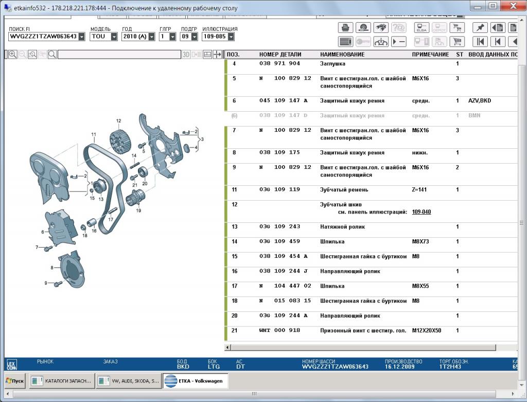
Task: Click the printer icon in the toolbar
Action: (345, 28)
